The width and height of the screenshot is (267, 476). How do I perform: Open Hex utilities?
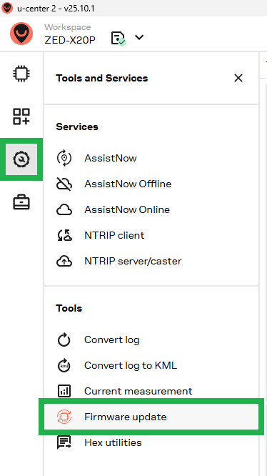[113, 442]
